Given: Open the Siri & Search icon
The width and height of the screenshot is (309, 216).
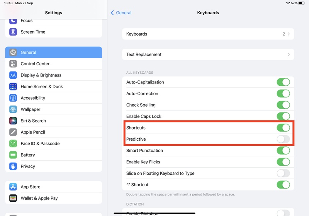Looking at the screenshot, I should coord(13,121).
